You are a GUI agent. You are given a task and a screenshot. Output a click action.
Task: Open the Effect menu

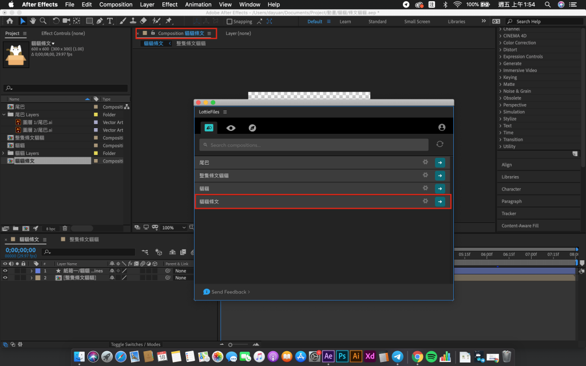click(x=169, y=5)
